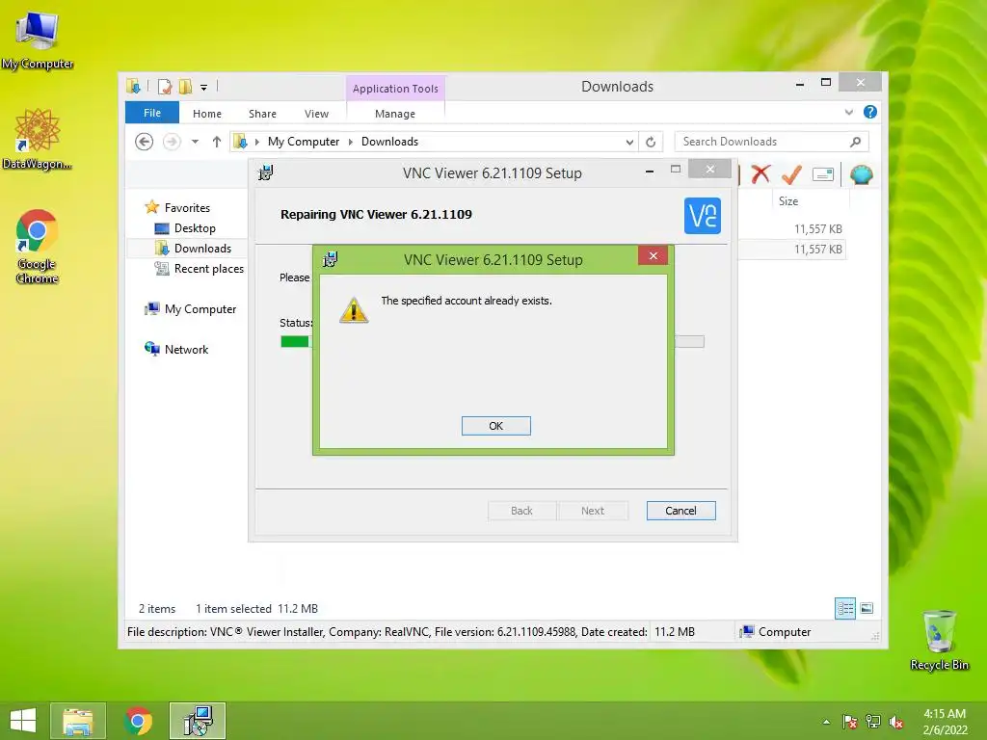Click the disabled Next button in Setup
This screenshot has width=987, height=740.
click(593, 511)
